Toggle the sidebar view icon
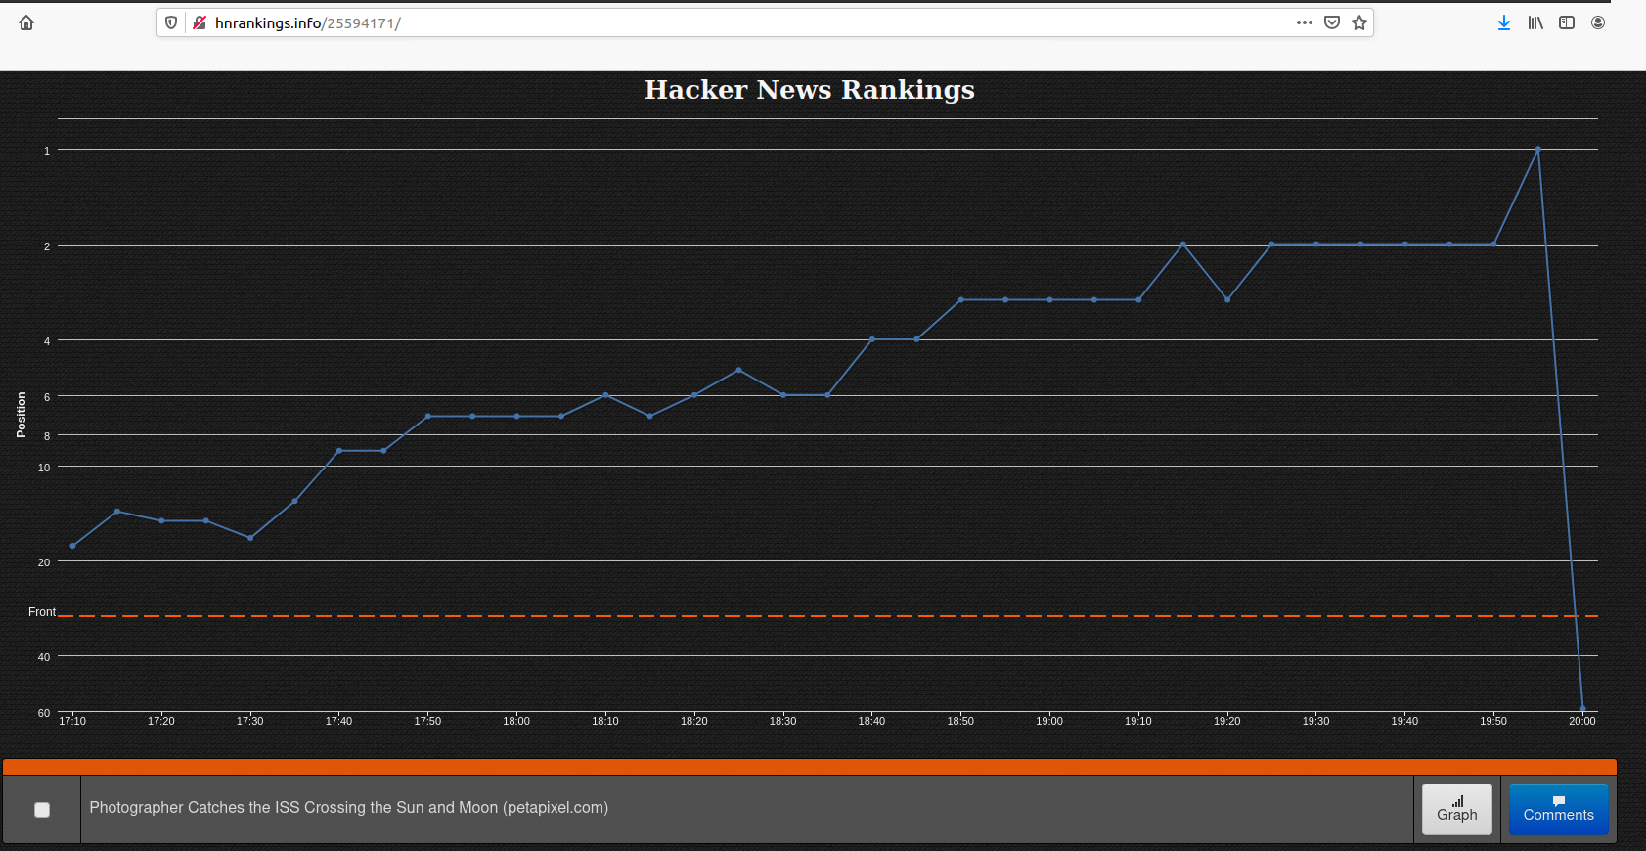Screen dimensions: 1646x851 [1566, 22]
